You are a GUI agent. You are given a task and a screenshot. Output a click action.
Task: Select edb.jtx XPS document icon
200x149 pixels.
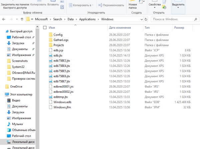point(51,56)
